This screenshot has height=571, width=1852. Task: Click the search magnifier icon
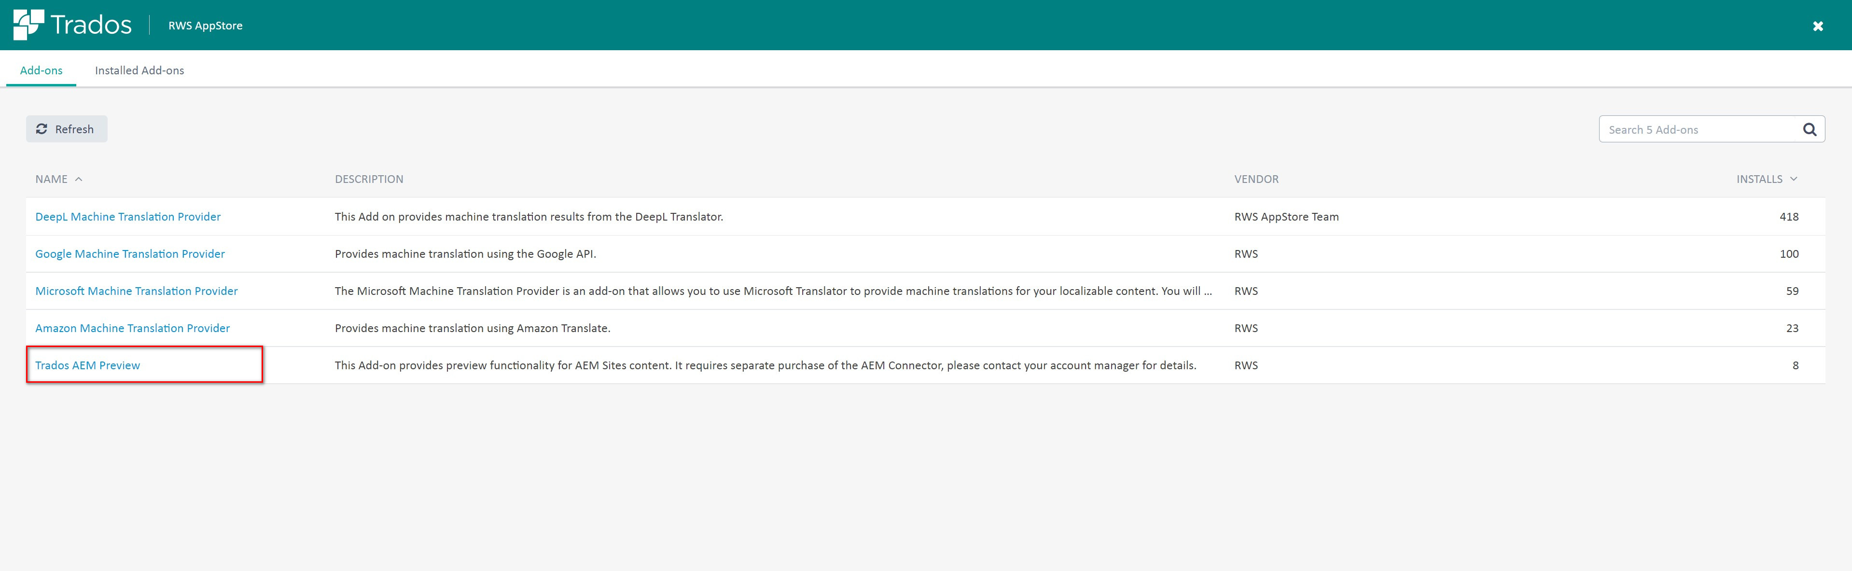1810,129
